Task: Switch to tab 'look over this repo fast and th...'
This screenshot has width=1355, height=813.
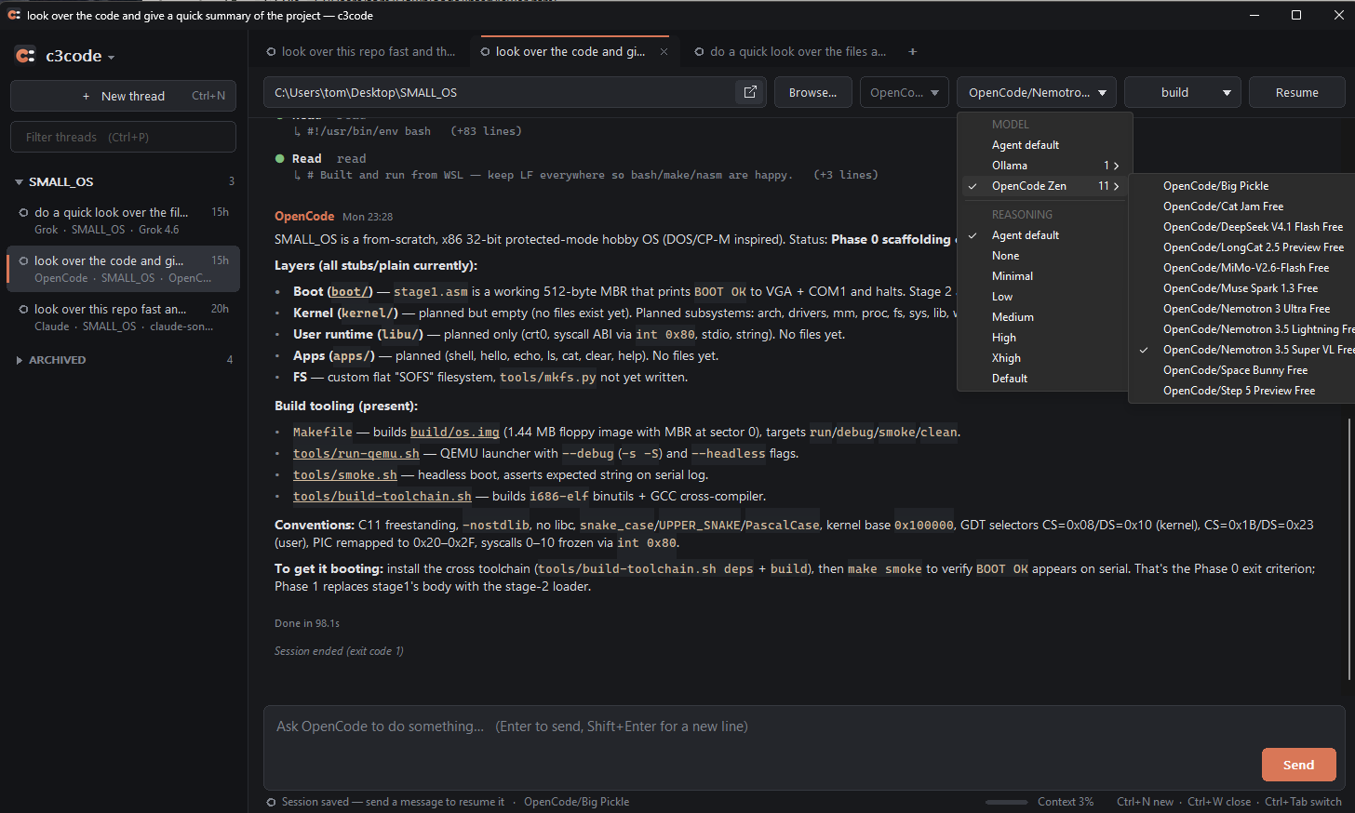Action: tap(360, 52)
